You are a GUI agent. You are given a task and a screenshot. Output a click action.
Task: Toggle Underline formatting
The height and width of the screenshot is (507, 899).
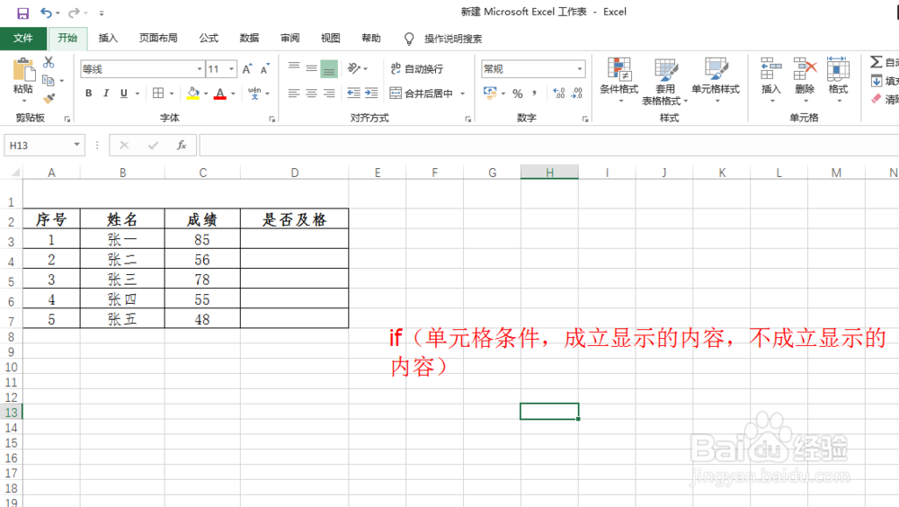[x=124, y=93]
